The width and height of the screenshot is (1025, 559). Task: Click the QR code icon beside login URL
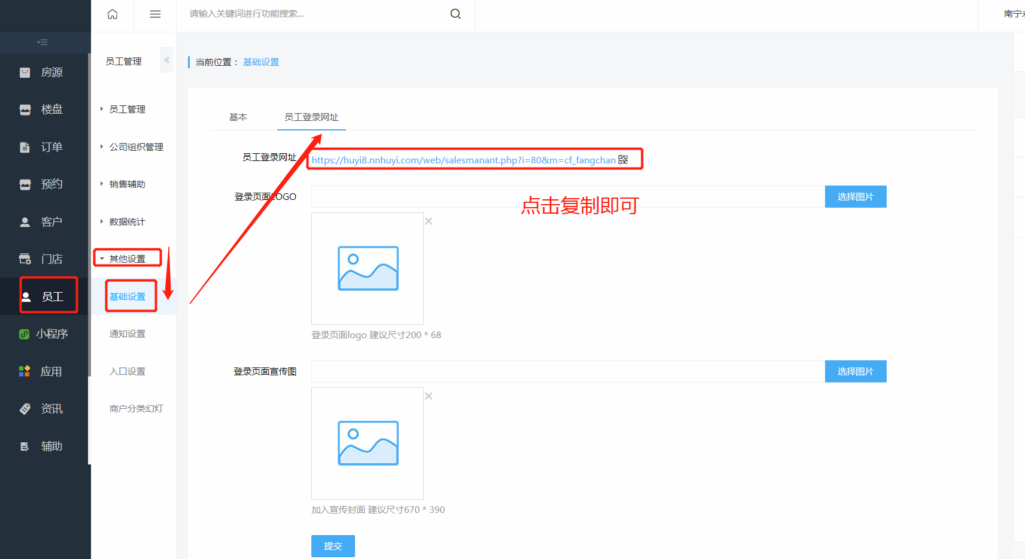[x=623, y=160]
